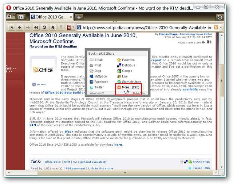Open the address bar history dropdown
This screenshot has width=233, height=184.
click(x=221, y=28)
